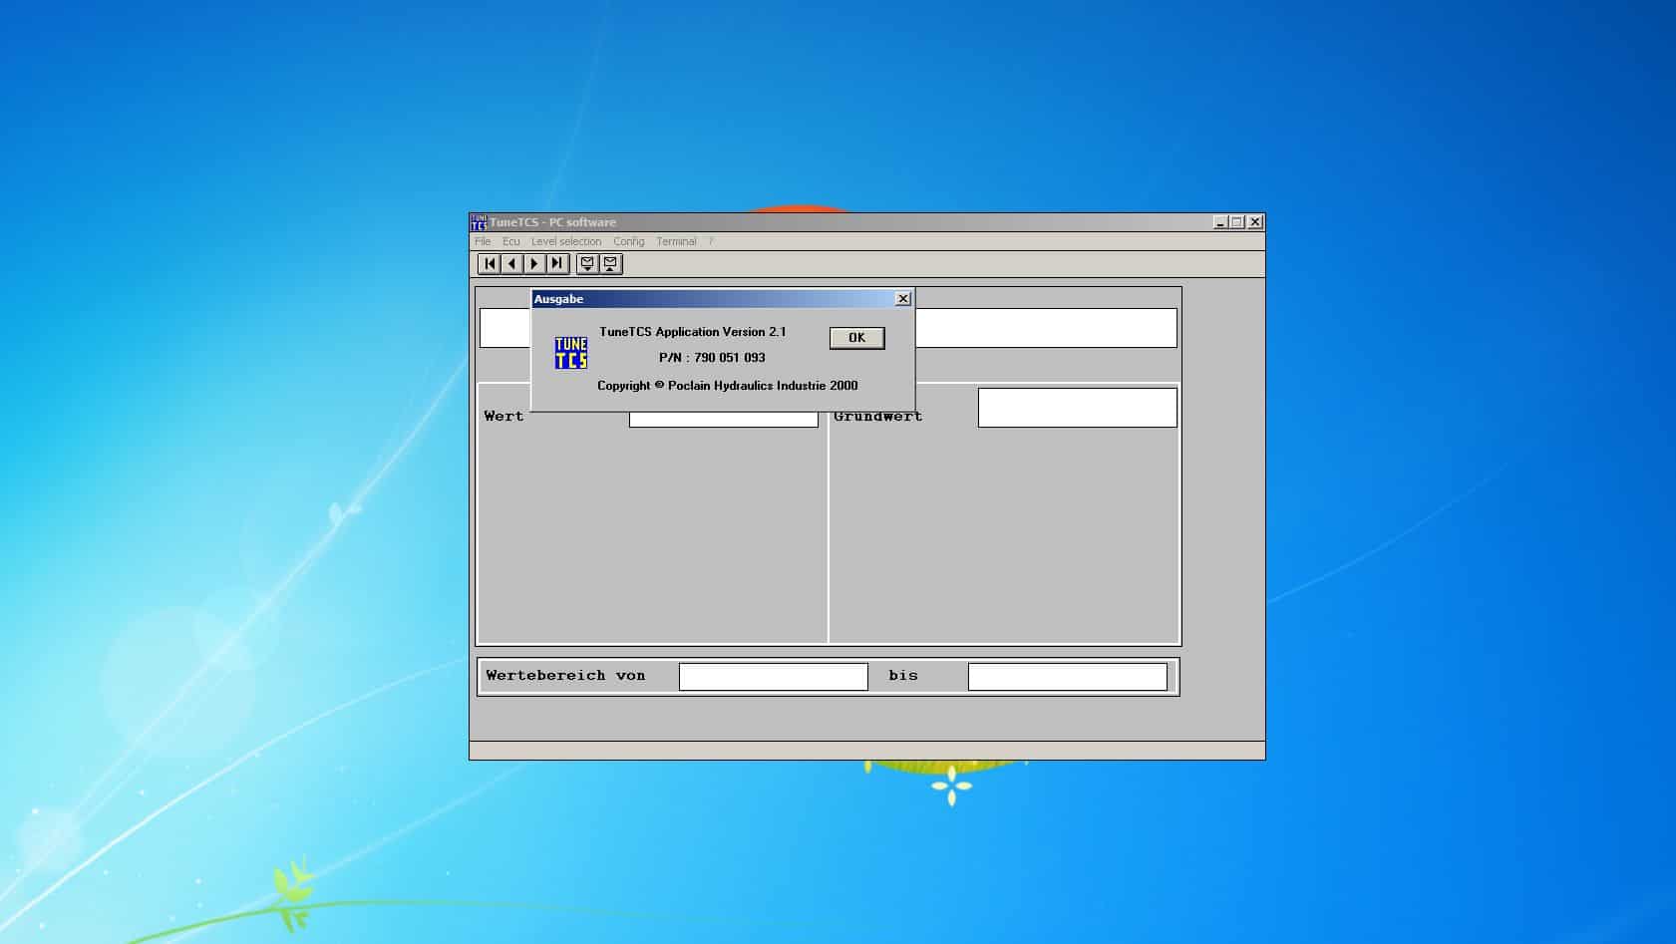The width and height of the screenshot is (1676, 944).
Task: Click the Wert input field
Action: click(x=724, y=419)
